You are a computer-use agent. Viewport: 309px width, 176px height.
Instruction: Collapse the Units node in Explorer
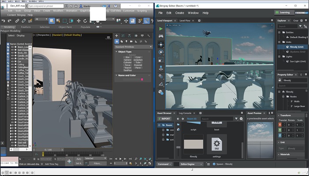tap(279, 42)
